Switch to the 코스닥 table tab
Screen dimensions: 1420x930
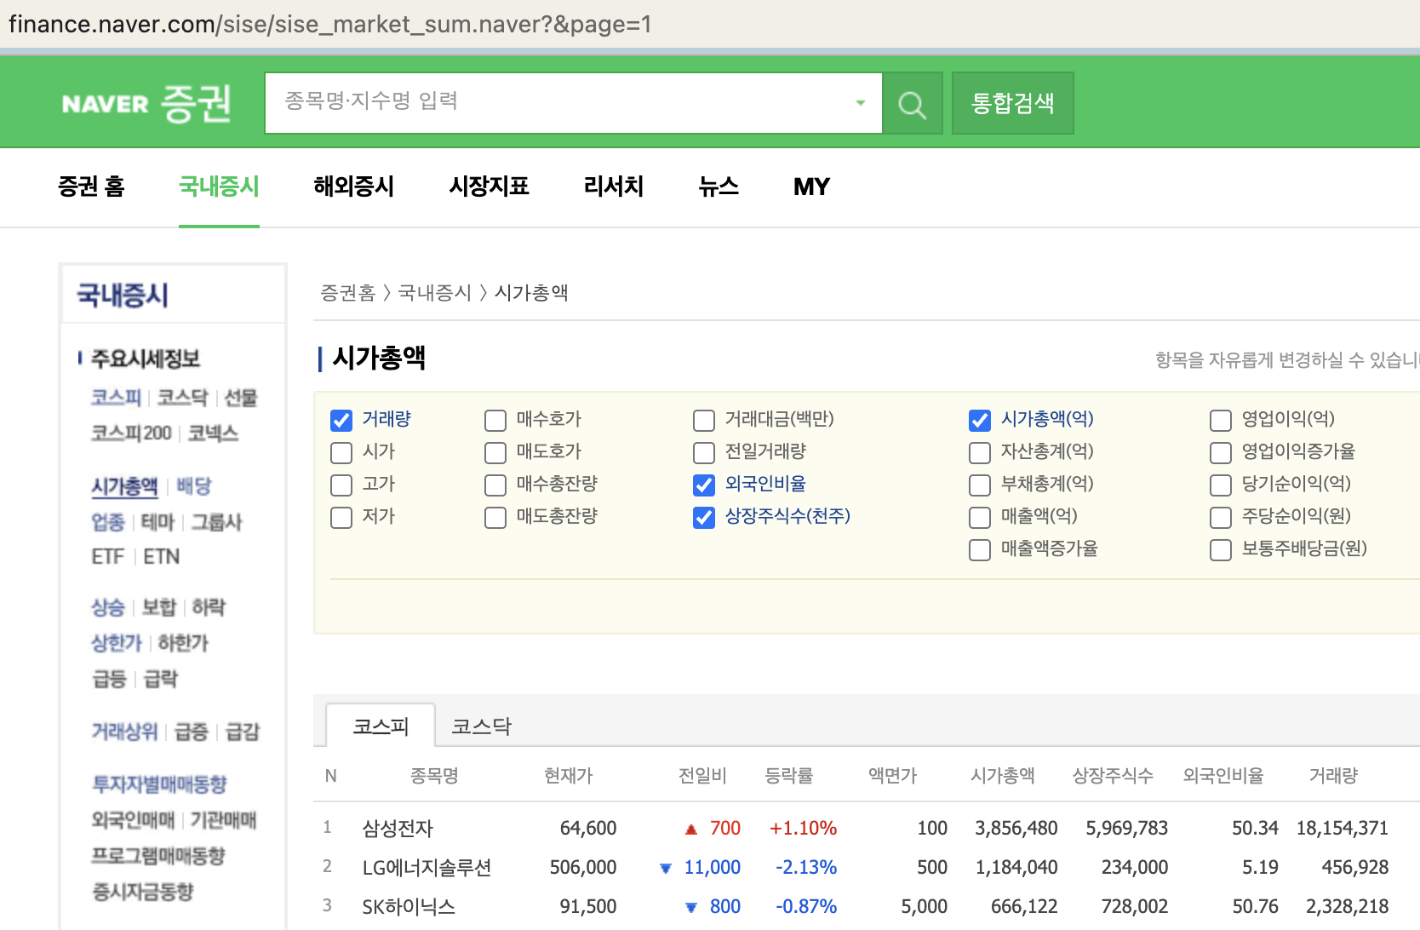point(481,726)
